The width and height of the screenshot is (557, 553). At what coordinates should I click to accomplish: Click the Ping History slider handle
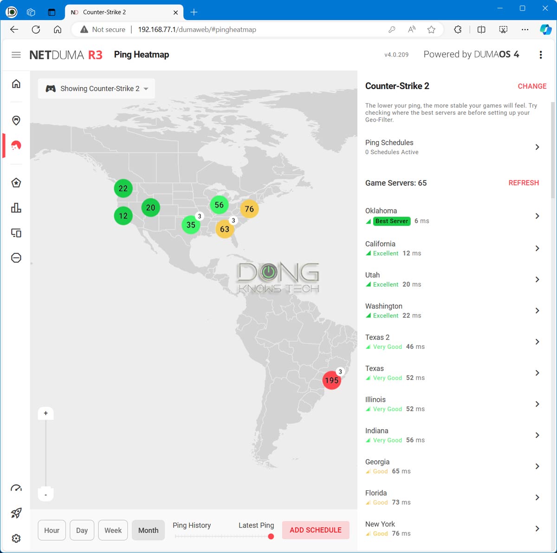pos(271,536)
